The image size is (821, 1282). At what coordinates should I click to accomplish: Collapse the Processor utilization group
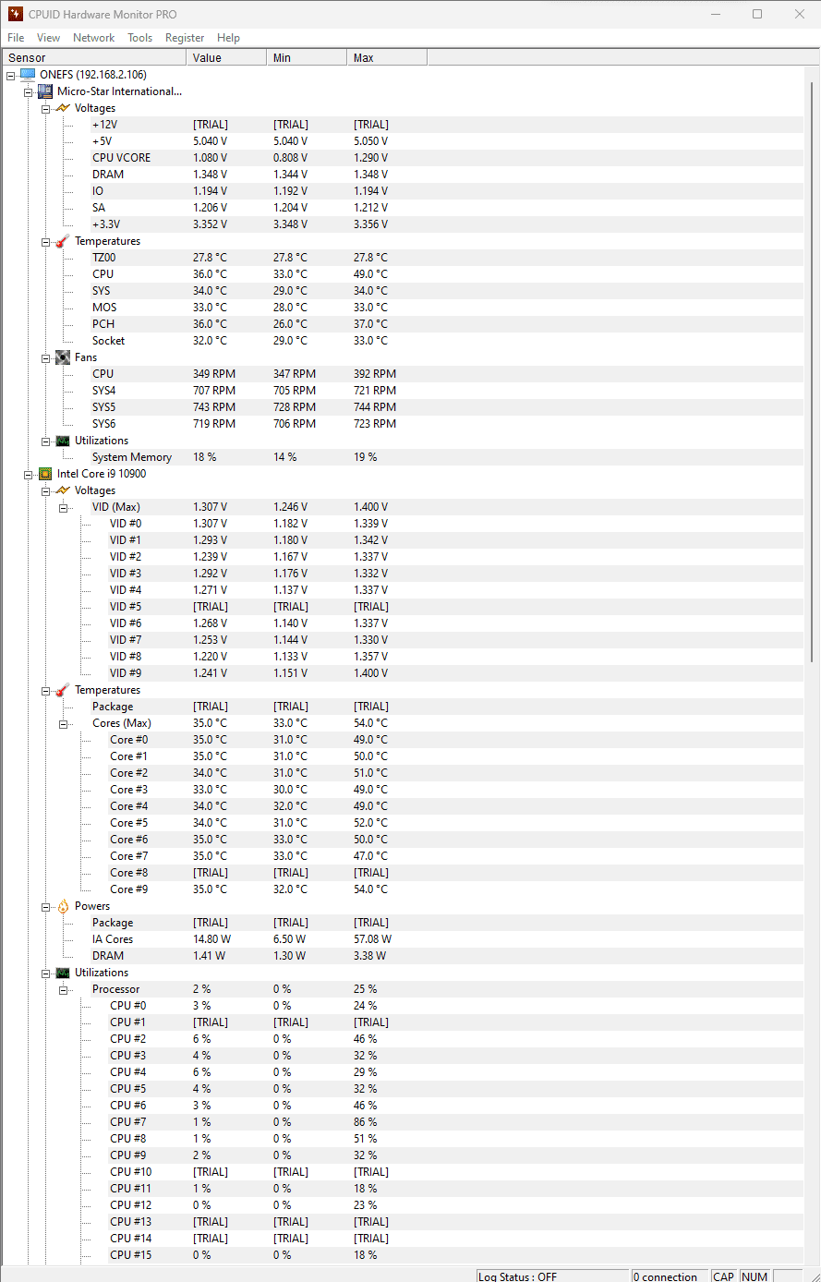pyautogui.click(x=64, y=989)
